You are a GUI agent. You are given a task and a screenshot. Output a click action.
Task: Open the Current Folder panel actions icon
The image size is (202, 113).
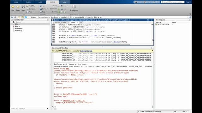click(48, 20)
